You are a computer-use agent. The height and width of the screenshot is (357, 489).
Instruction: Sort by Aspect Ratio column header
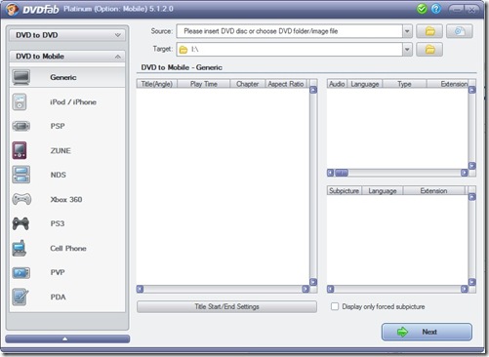(286, 84)
